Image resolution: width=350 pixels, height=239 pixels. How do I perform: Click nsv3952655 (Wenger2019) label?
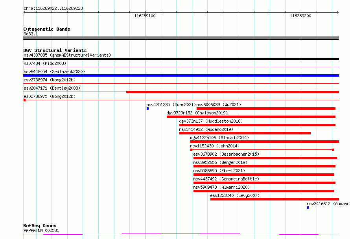pos(220,162)
